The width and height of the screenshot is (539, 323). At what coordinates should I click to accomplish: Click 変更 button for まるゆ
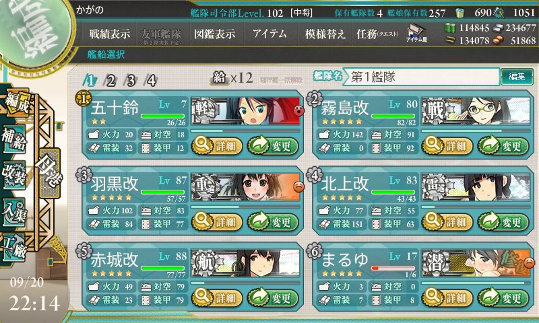click(x=503, y=297)
